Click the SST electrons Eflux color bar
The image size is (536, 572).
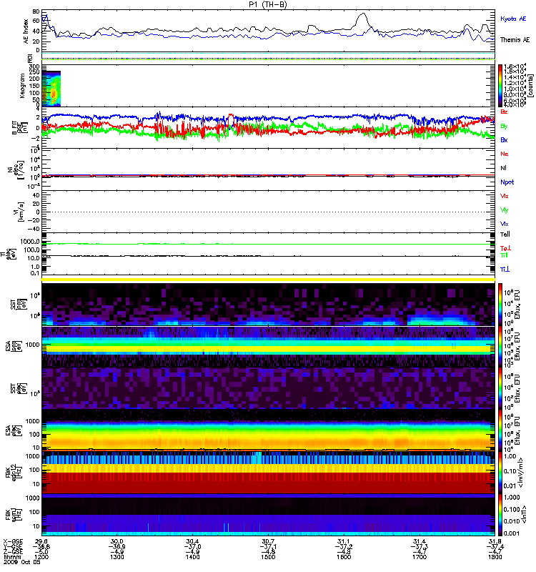[500, 388]
